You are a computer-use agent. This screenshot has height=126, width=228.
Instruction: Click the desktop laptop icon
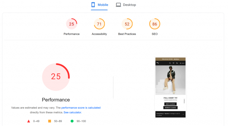click(x=118, y=5)
